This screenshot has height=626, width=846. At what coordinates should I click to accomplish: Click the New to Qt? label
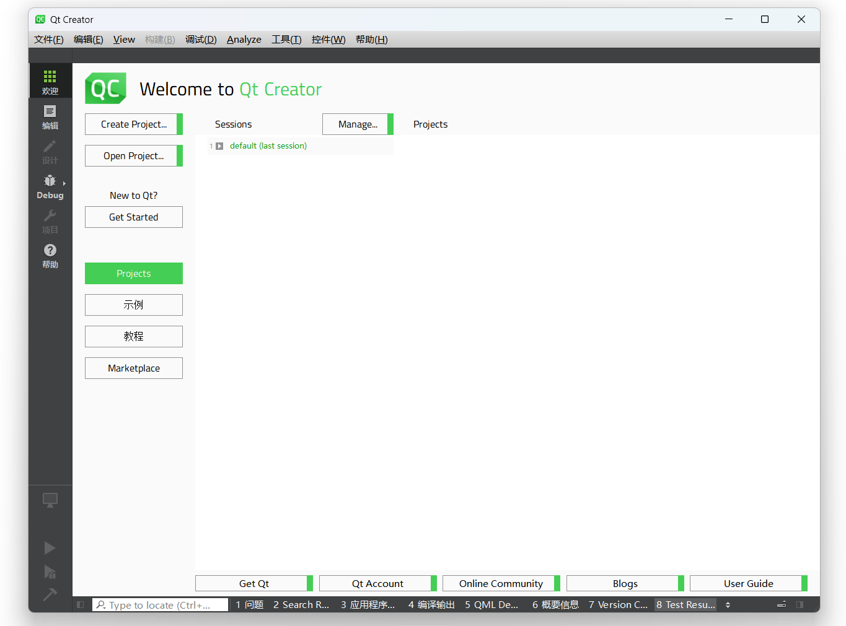134,196
